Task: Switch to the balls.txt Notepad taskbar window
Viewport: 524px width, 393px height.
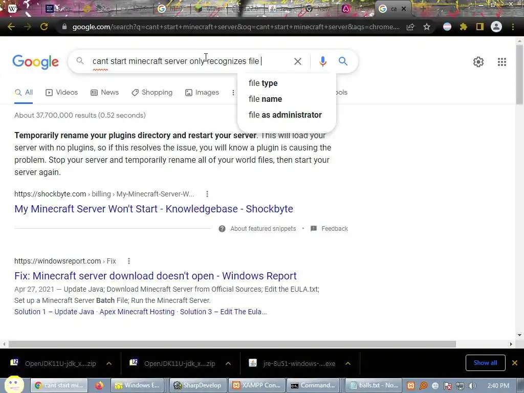Action: coord(374,385)
